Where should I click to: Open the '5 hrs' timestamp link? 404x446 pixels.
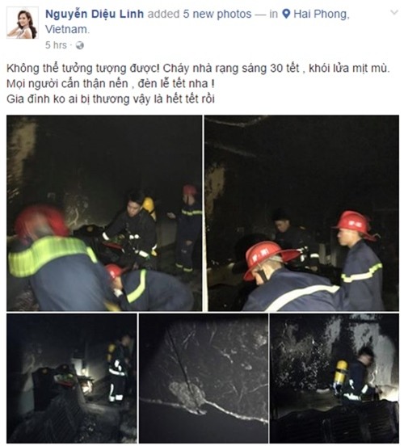[56, 45]
